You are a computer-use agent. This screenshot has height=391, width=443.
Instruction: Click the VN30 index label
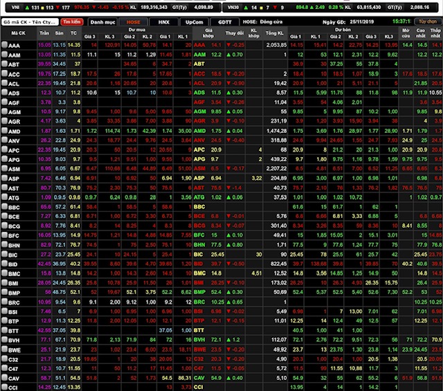click(x=233, y=8)
